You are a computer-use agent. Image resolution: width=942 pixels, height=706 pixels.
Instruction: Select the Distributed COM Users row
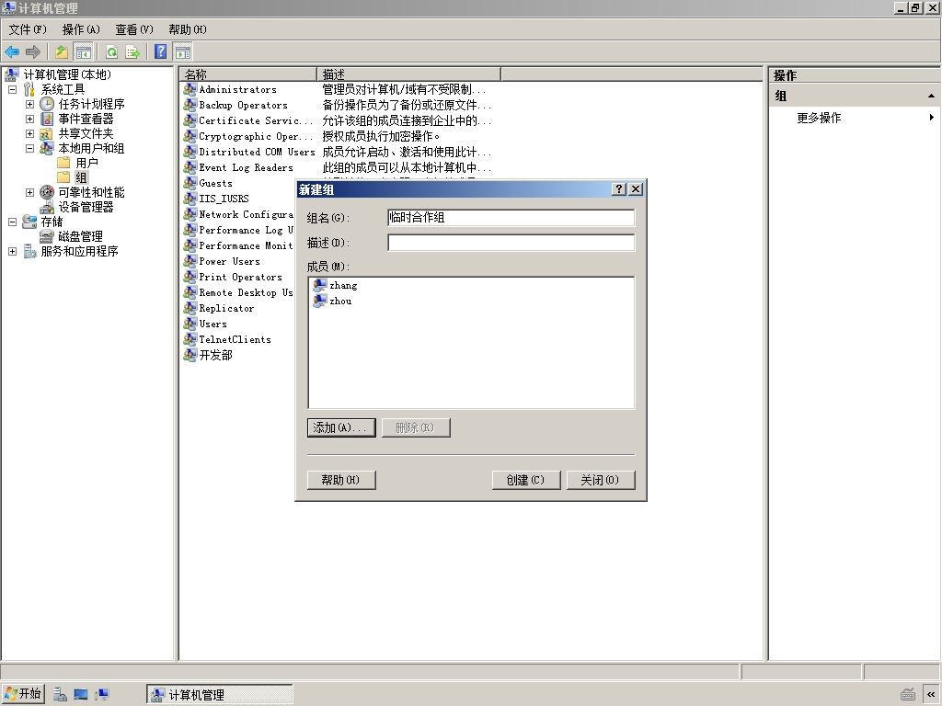point(258,153)
